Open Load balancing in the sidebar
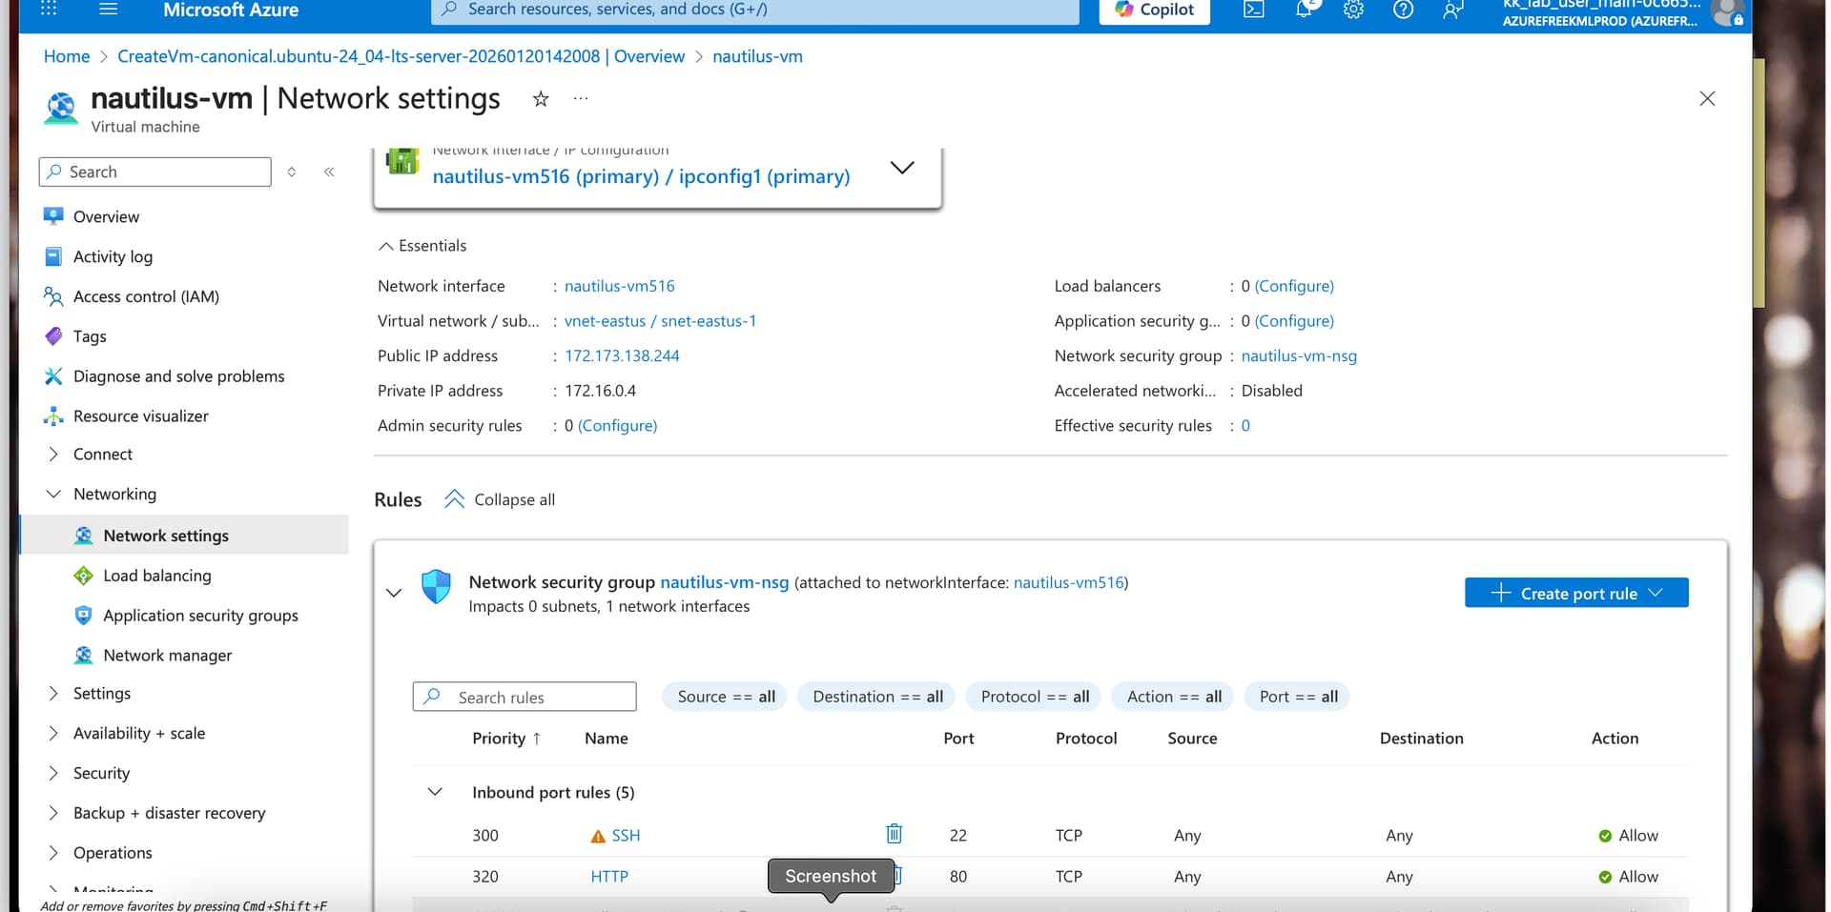 pos(157,576)
